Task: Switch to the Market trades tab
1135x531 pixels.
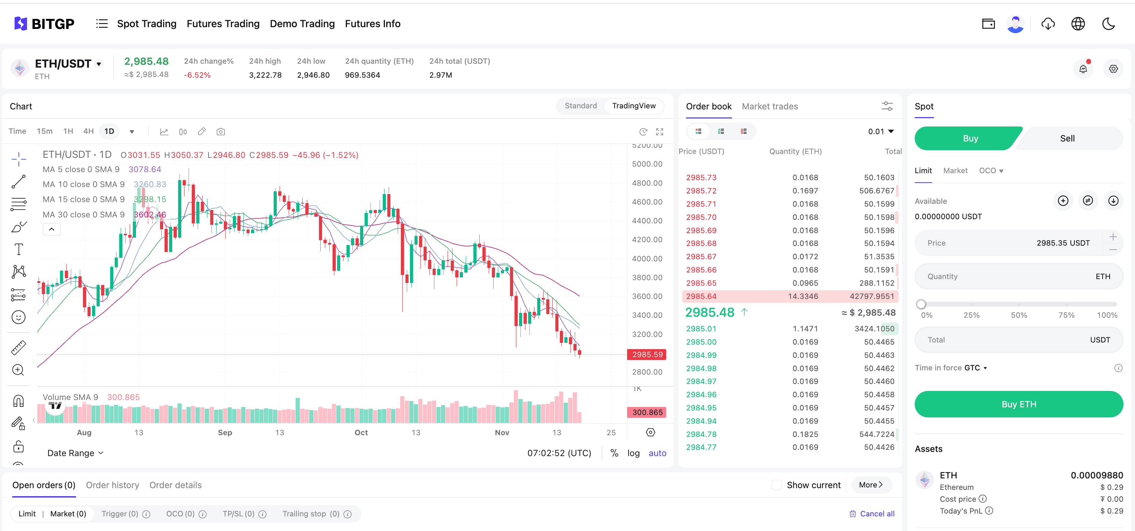Action: click(770, 106)
